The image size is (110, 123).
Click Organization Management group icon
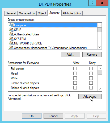[x=11, y=47]
